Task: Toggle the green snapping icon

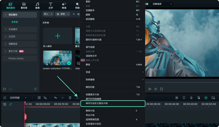Action: (206, 98)
